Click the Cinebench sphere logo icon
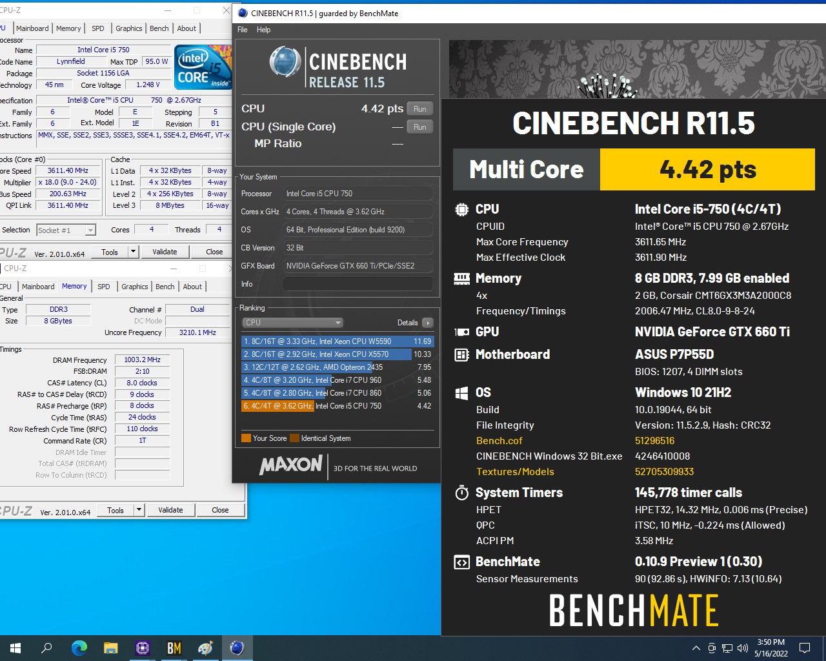Image resolution: width=826 pixels, height=661 pixels. (x=285, y=63)
